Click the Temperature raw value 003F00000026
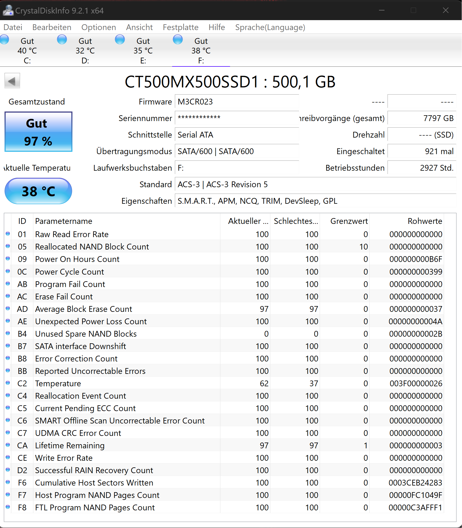Image resolution: width=462 pixels, height=528 pixels. point(416,383)
